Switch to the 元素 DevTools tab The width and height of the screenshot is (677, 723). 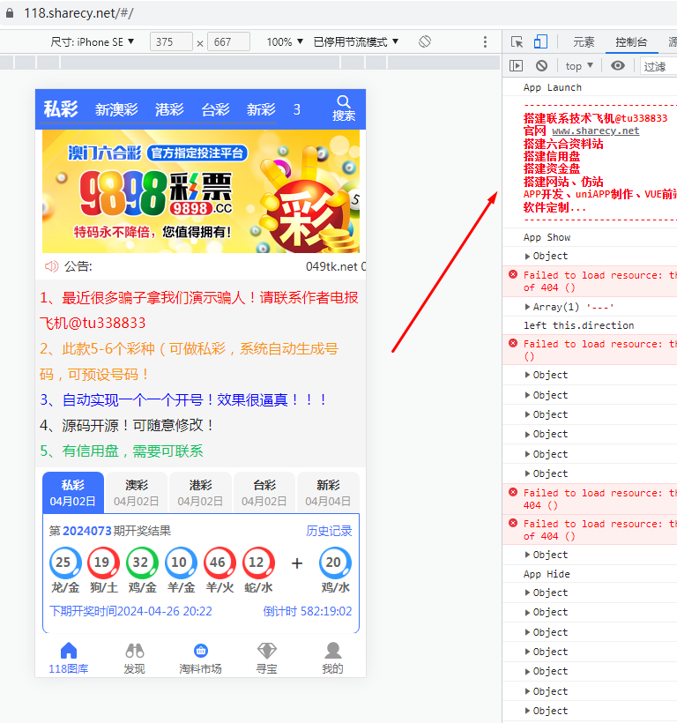click(x=584, y=42)
